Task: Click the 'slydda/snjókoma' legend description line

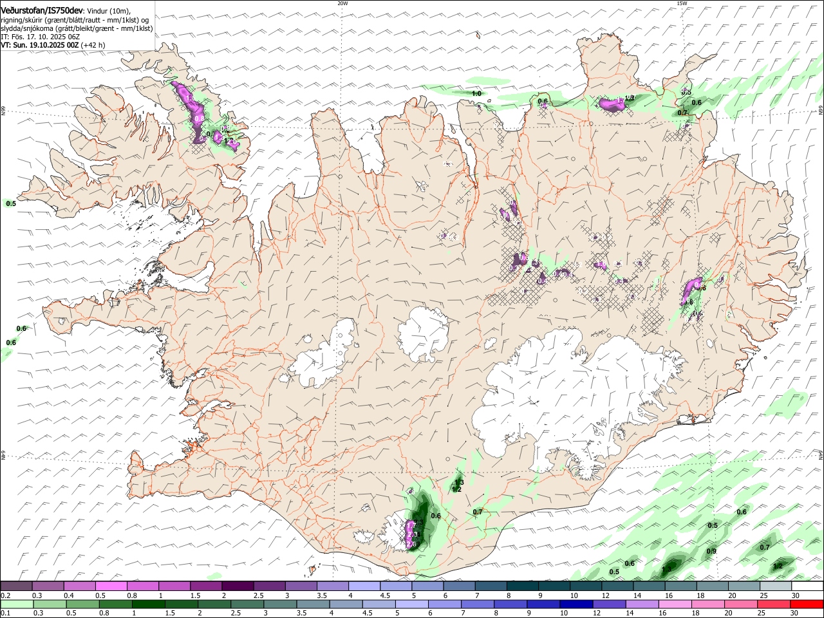Action: 77,28
